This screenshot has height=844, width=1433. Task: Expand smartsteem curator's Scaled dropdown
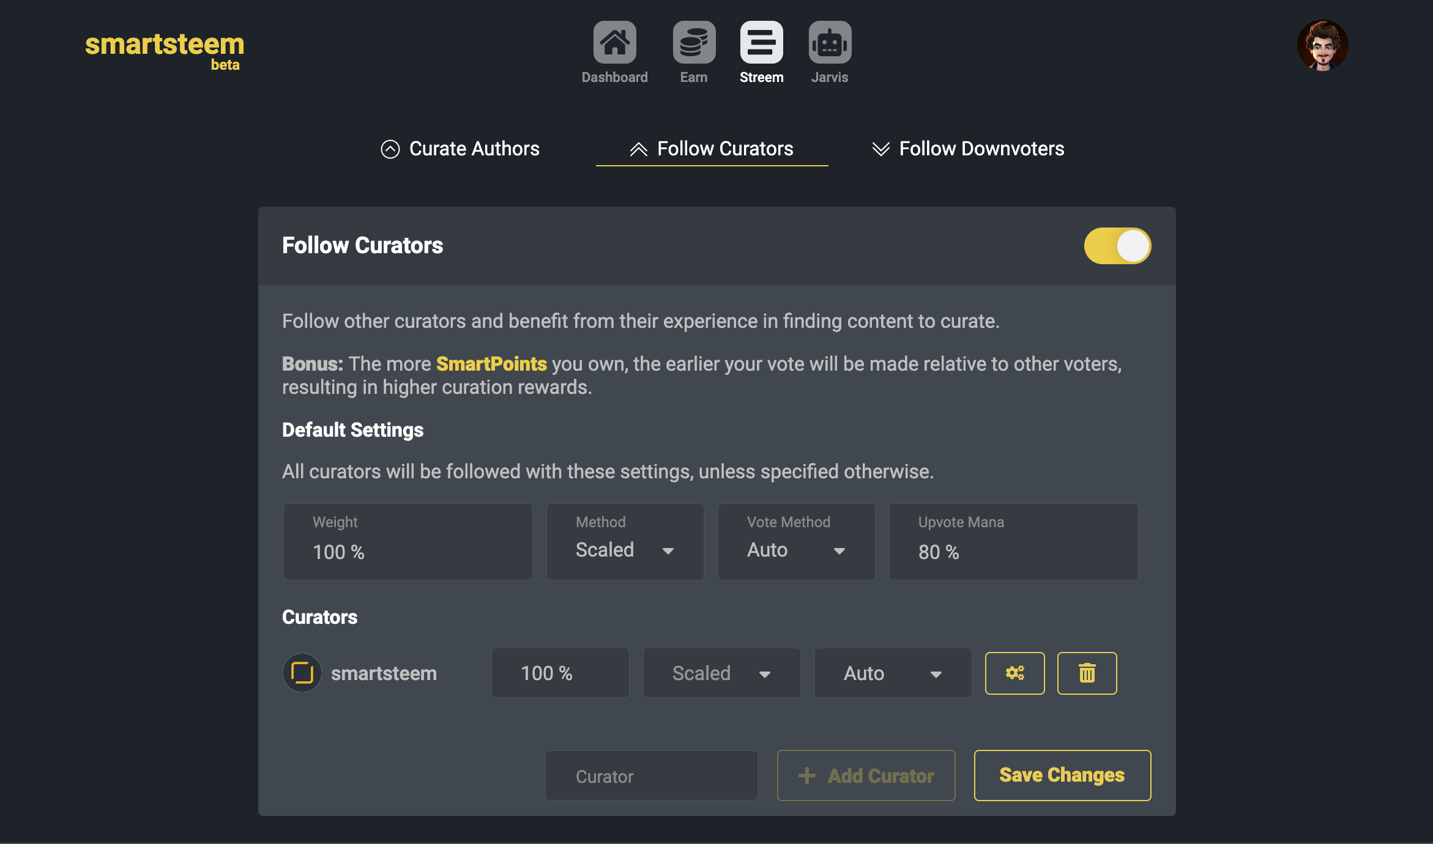coord(721,673)
